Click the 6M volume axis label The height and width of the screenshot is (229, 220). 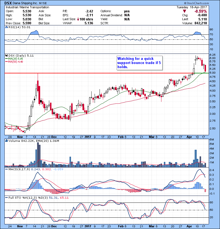[x=212, y=140]
